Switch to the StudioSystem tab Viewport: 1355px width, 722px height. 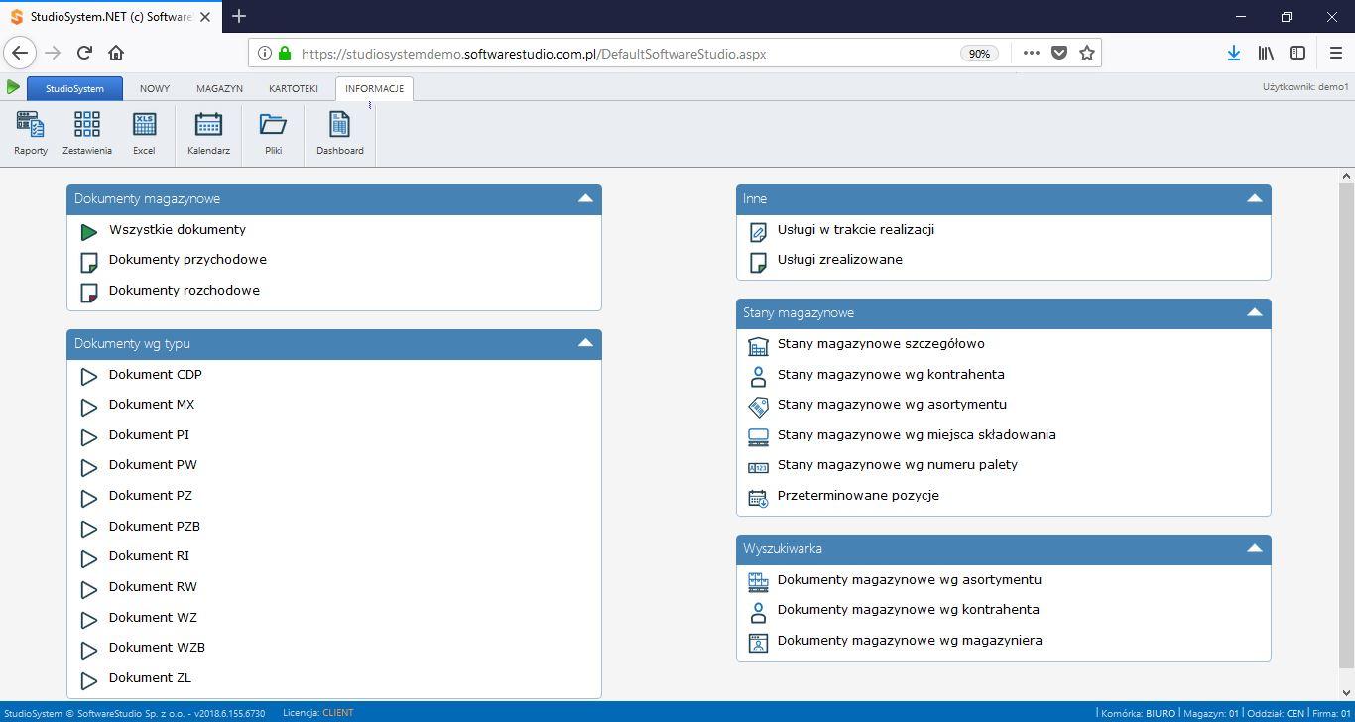pos(74,88)
